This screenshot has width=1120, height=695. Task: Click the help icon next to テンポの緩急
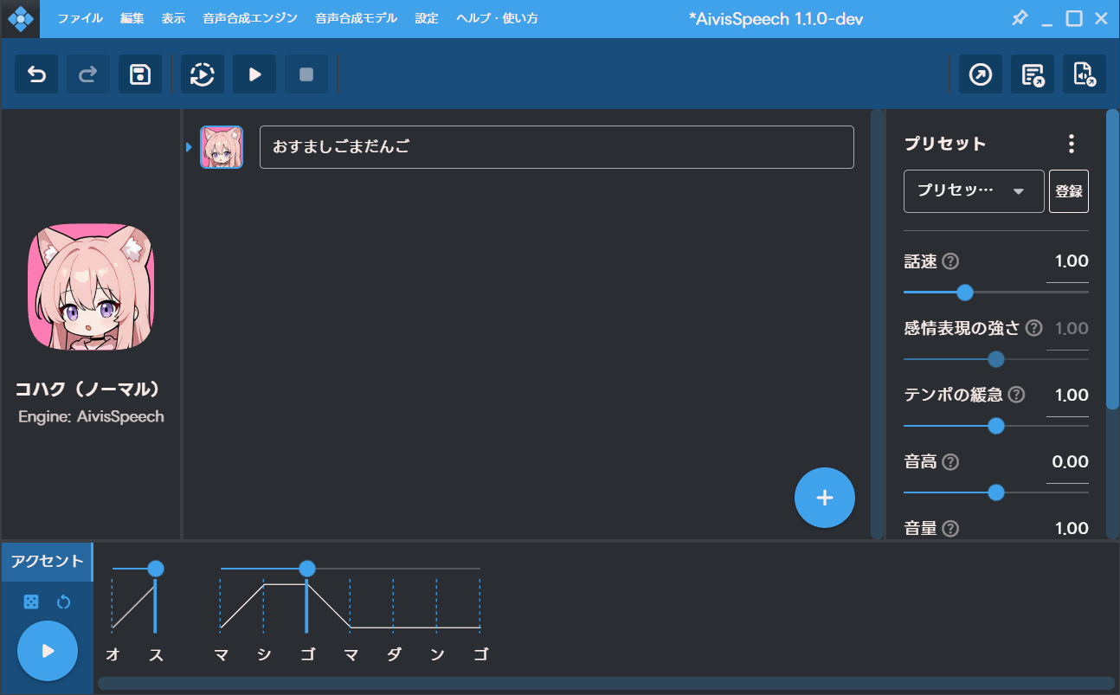click(x=1016, y=395)
